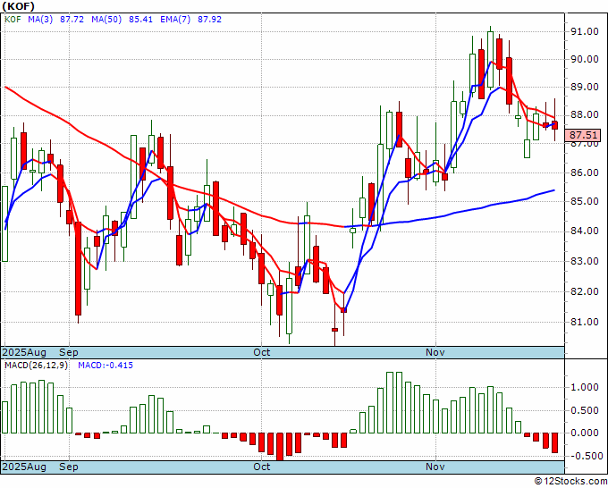This screenshot has width=608, height=488.
Task: Click the EMA(7) value 87.92
Action: [209, 20]
